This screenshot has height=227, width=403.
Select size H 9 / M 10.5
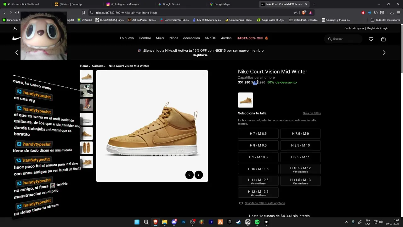coord(258,157)
